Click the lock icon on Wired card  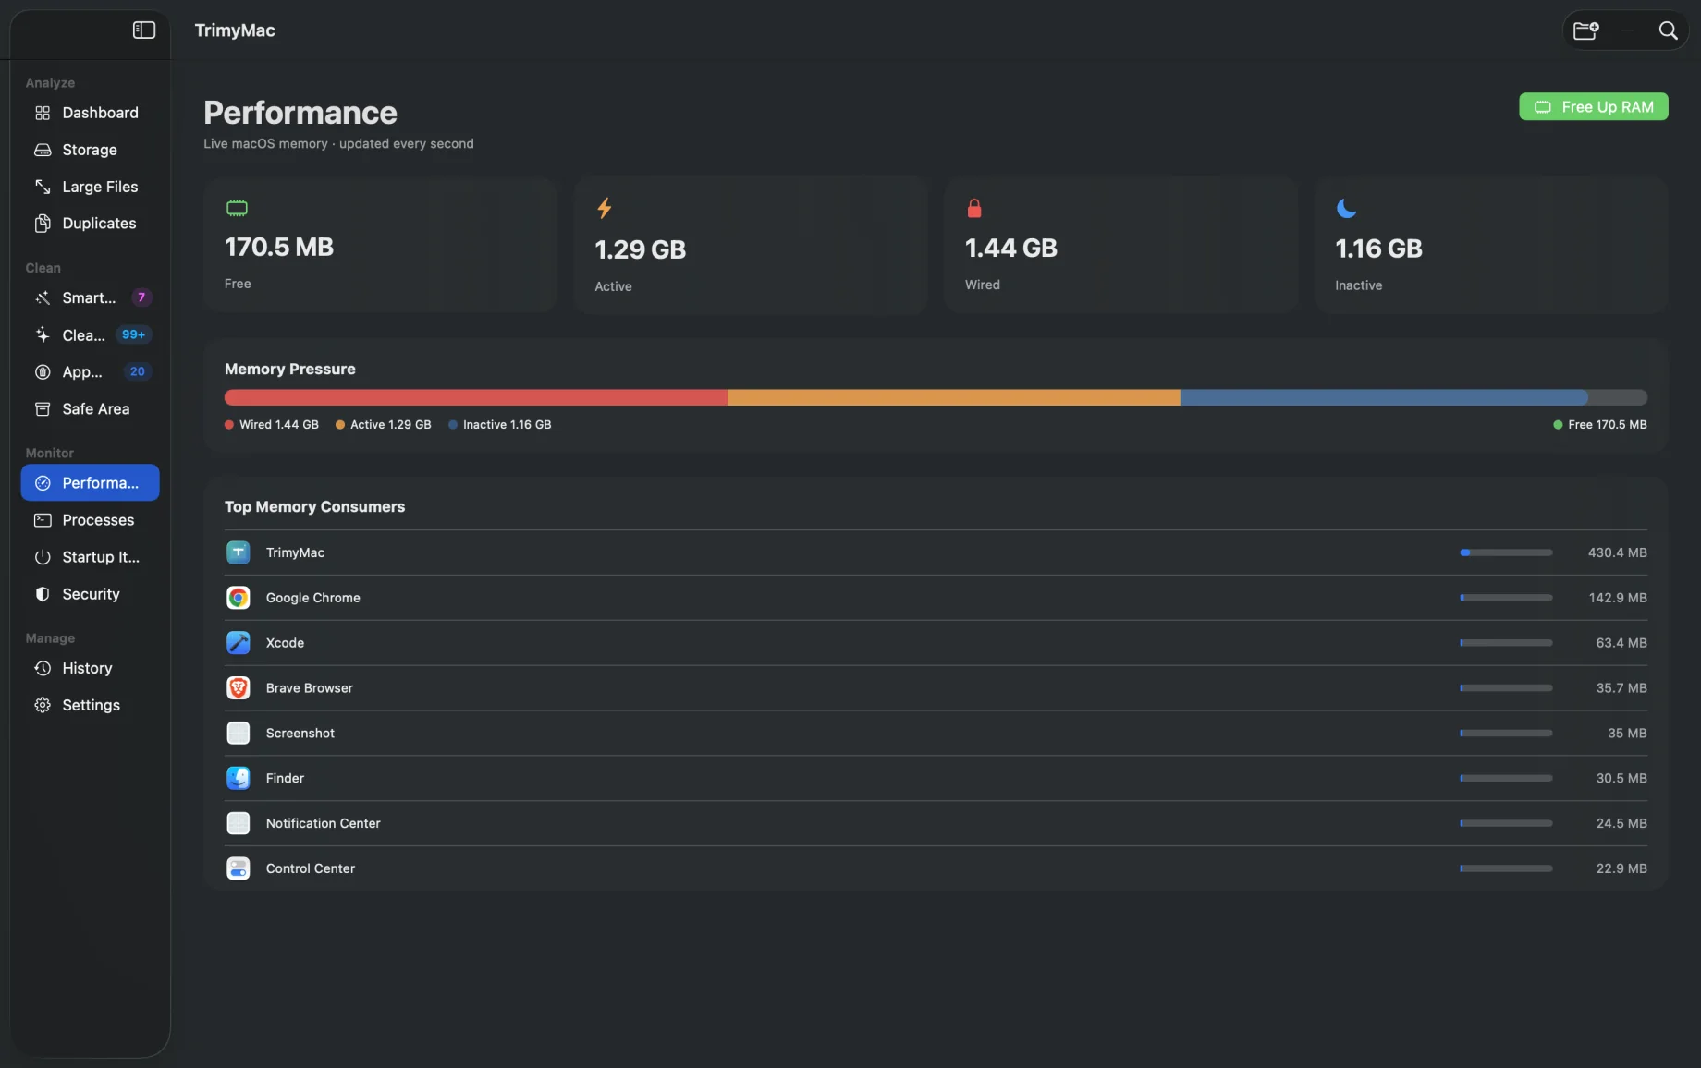click(974, 208)
